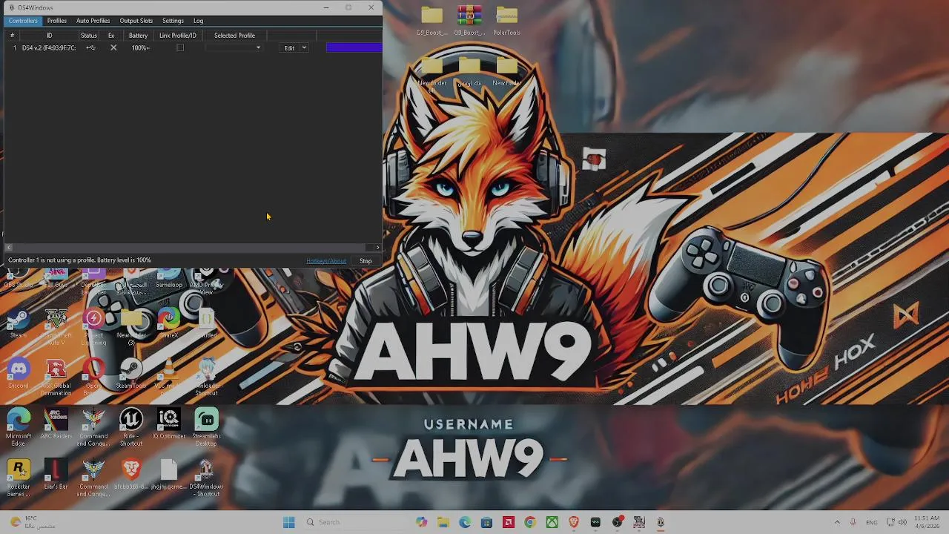Go to the Output Slots tab
Image resolution: width=949 pixels, height=534 pixels.
tap(136, 21)
